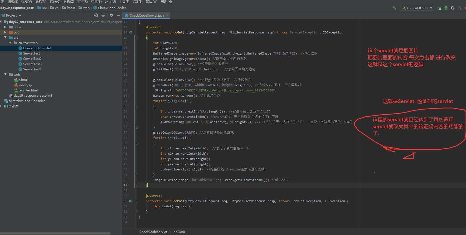Open the 窗口(W) menu

(x=152, y=2)
